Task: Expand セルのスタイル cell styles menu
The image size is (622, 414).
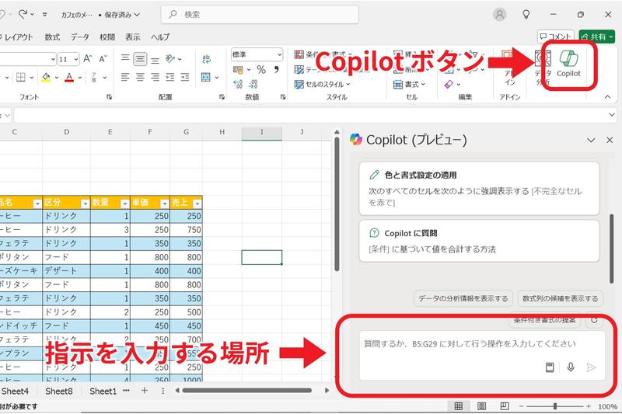Action: pyautogui.click(x=323, y=85)
